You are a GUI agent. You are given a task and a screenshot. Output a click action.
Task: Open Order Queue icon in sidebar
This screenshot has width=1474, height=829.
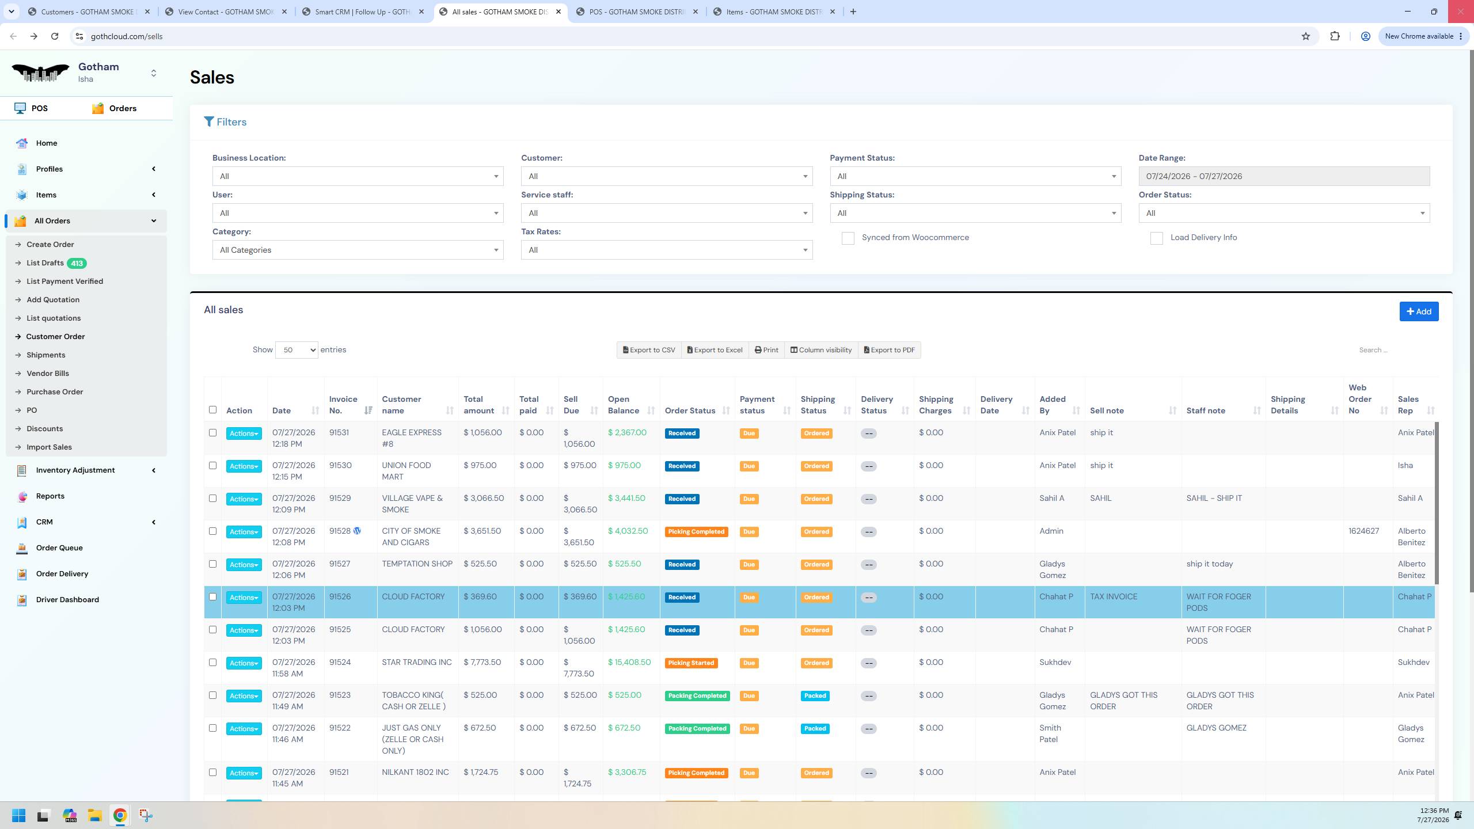(22, 548)
